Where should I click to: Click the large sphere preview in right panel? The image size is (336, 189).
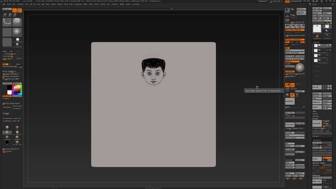point(300,68)
